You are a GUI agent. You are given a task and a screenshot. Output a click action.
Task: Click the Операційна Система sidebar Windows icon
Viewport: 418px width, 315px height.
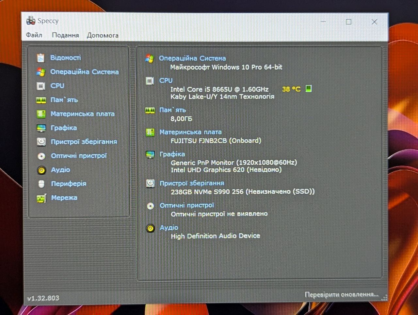click(x=41, y=72)
